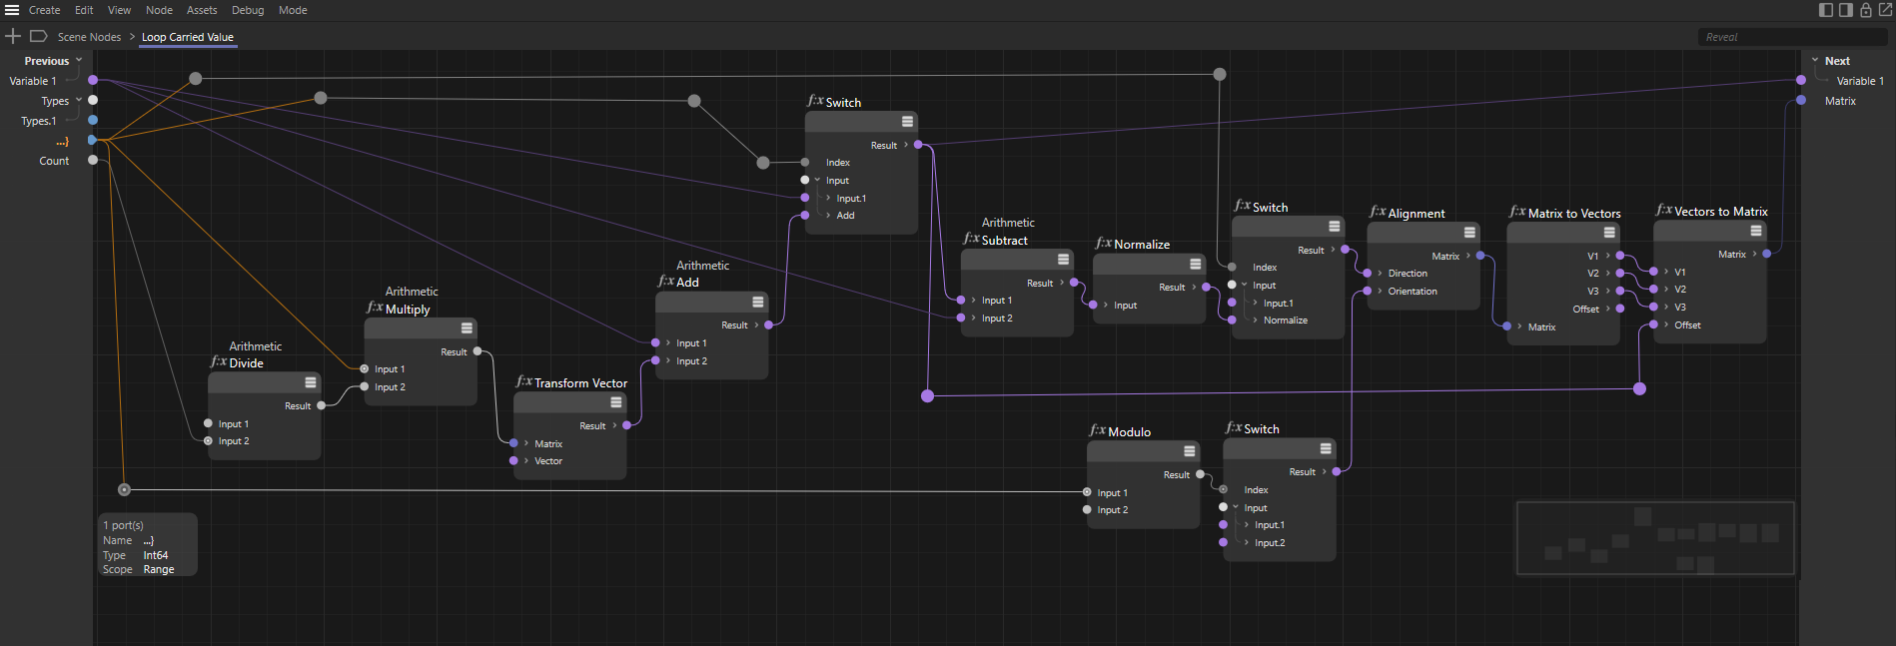Viewport: 1896px width, 646px height.
Task: Expand Input.2 in the Switch node beside Modulo
Action: [x=1247, y=542]
